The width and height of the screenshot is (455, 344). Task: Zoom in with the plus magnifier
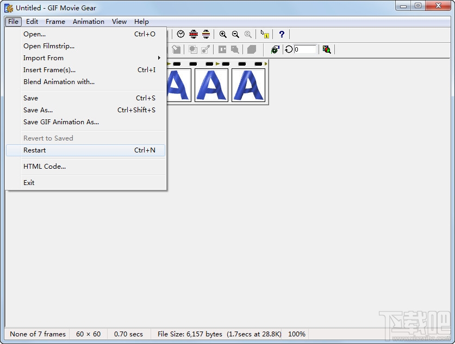[223, 34]
